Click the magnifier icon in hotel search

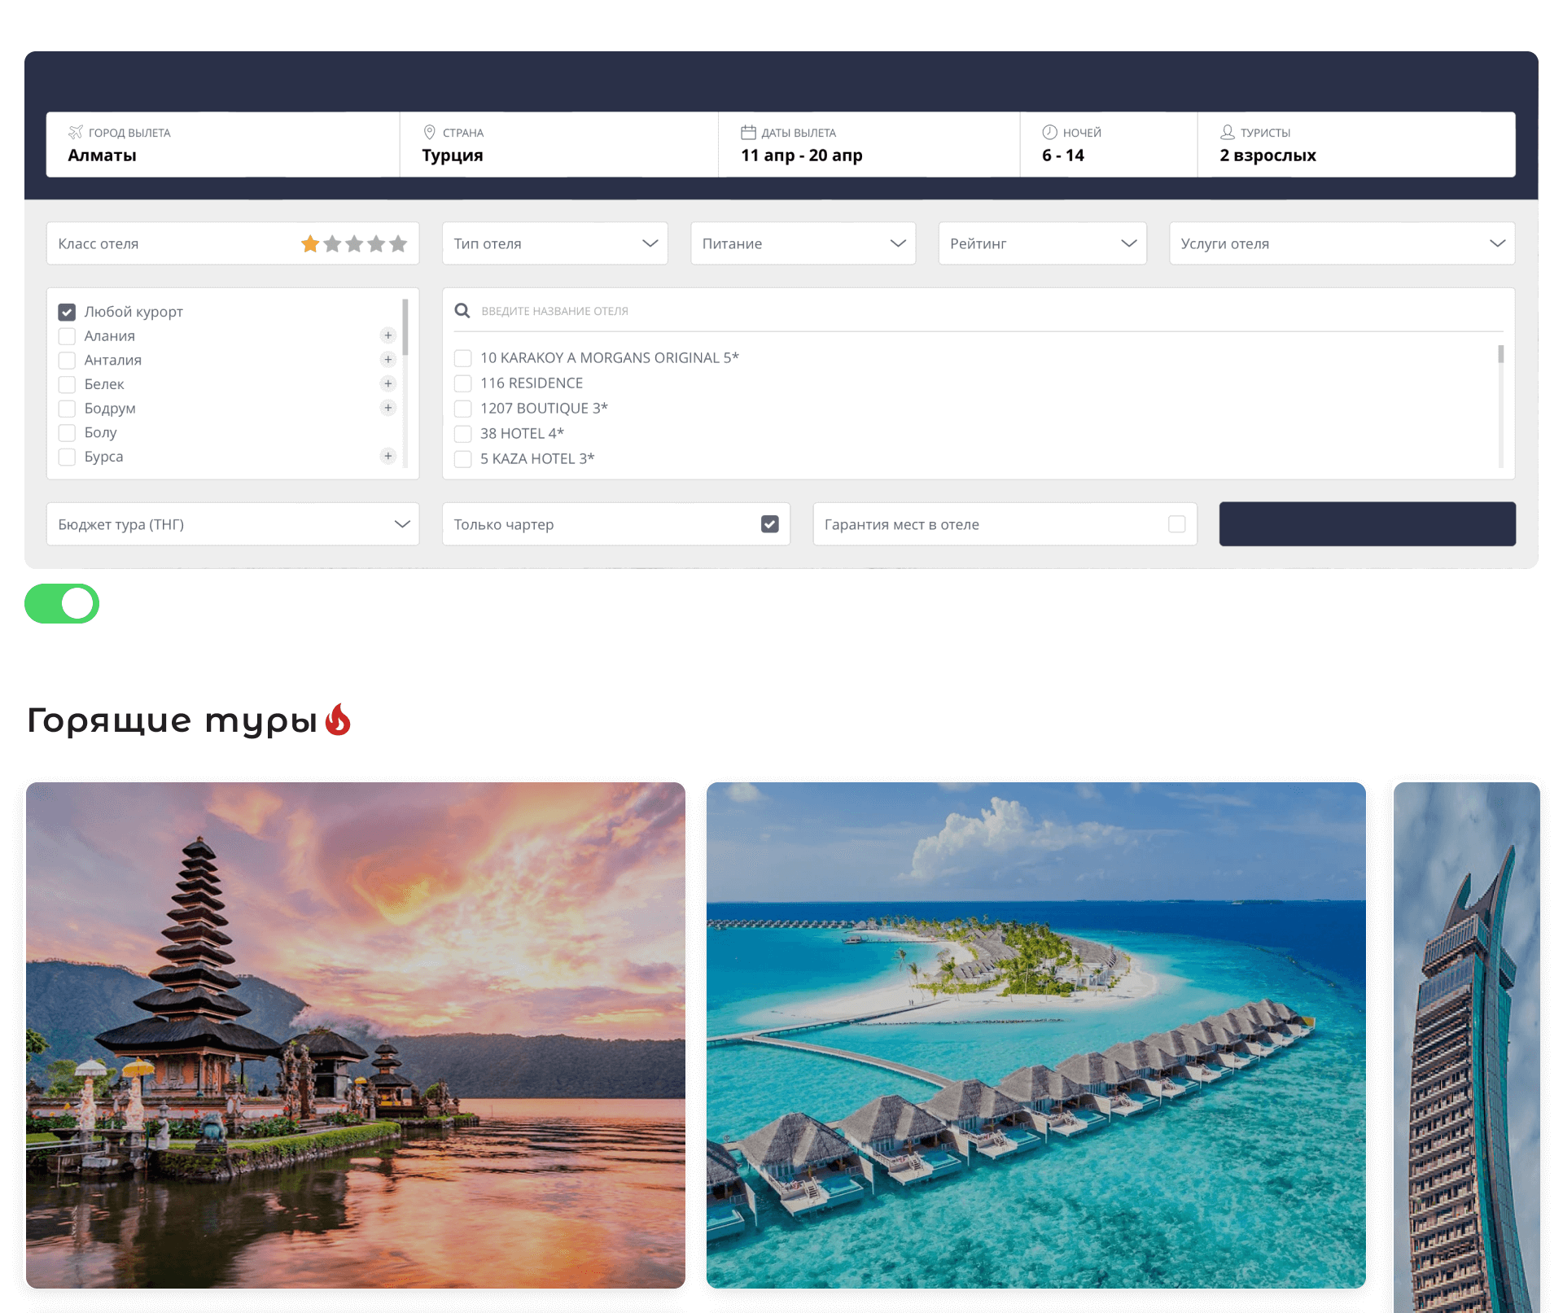coord(462,311)
